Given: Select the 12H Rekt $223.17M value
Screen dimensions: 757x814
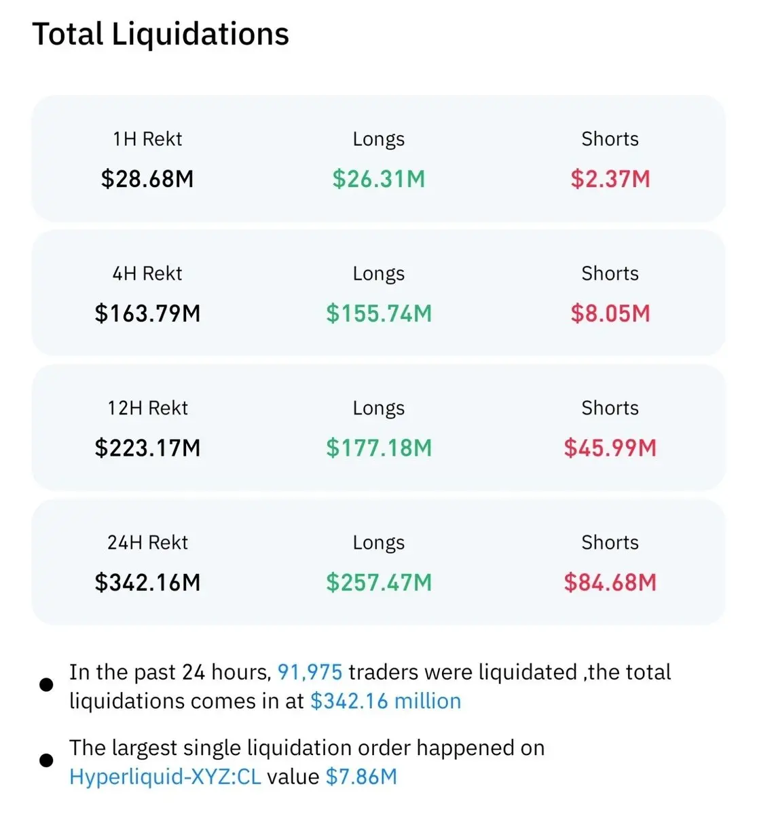Looking at the screenshot, I should (147, 448).
